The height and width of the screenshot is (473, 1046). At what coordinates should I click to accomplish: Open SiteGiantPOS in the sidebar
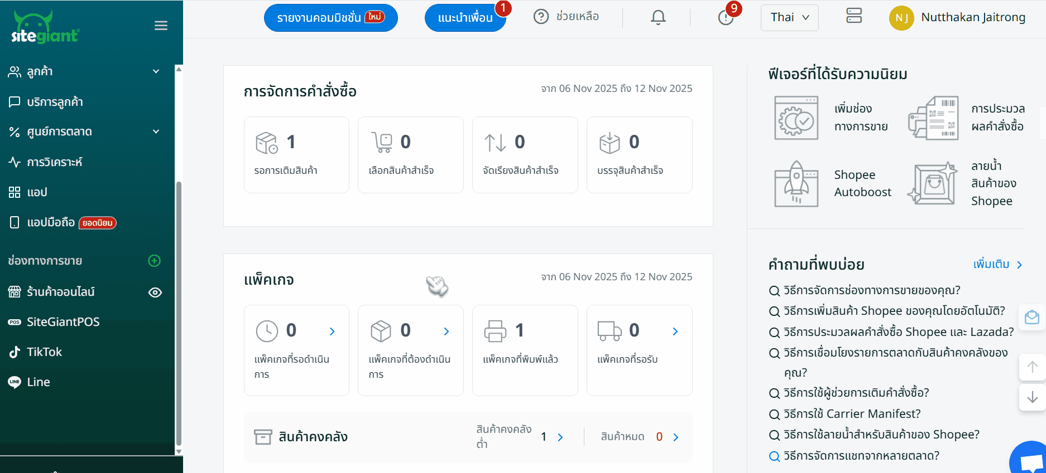point(63,322)
